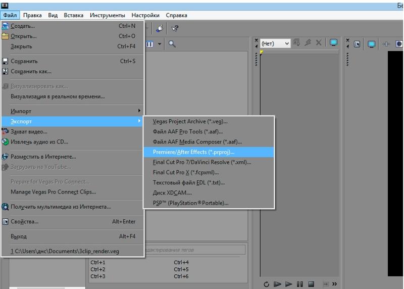Click the loop playback button
The width and height of the screenshot is (404, 289).
point(267,284)
